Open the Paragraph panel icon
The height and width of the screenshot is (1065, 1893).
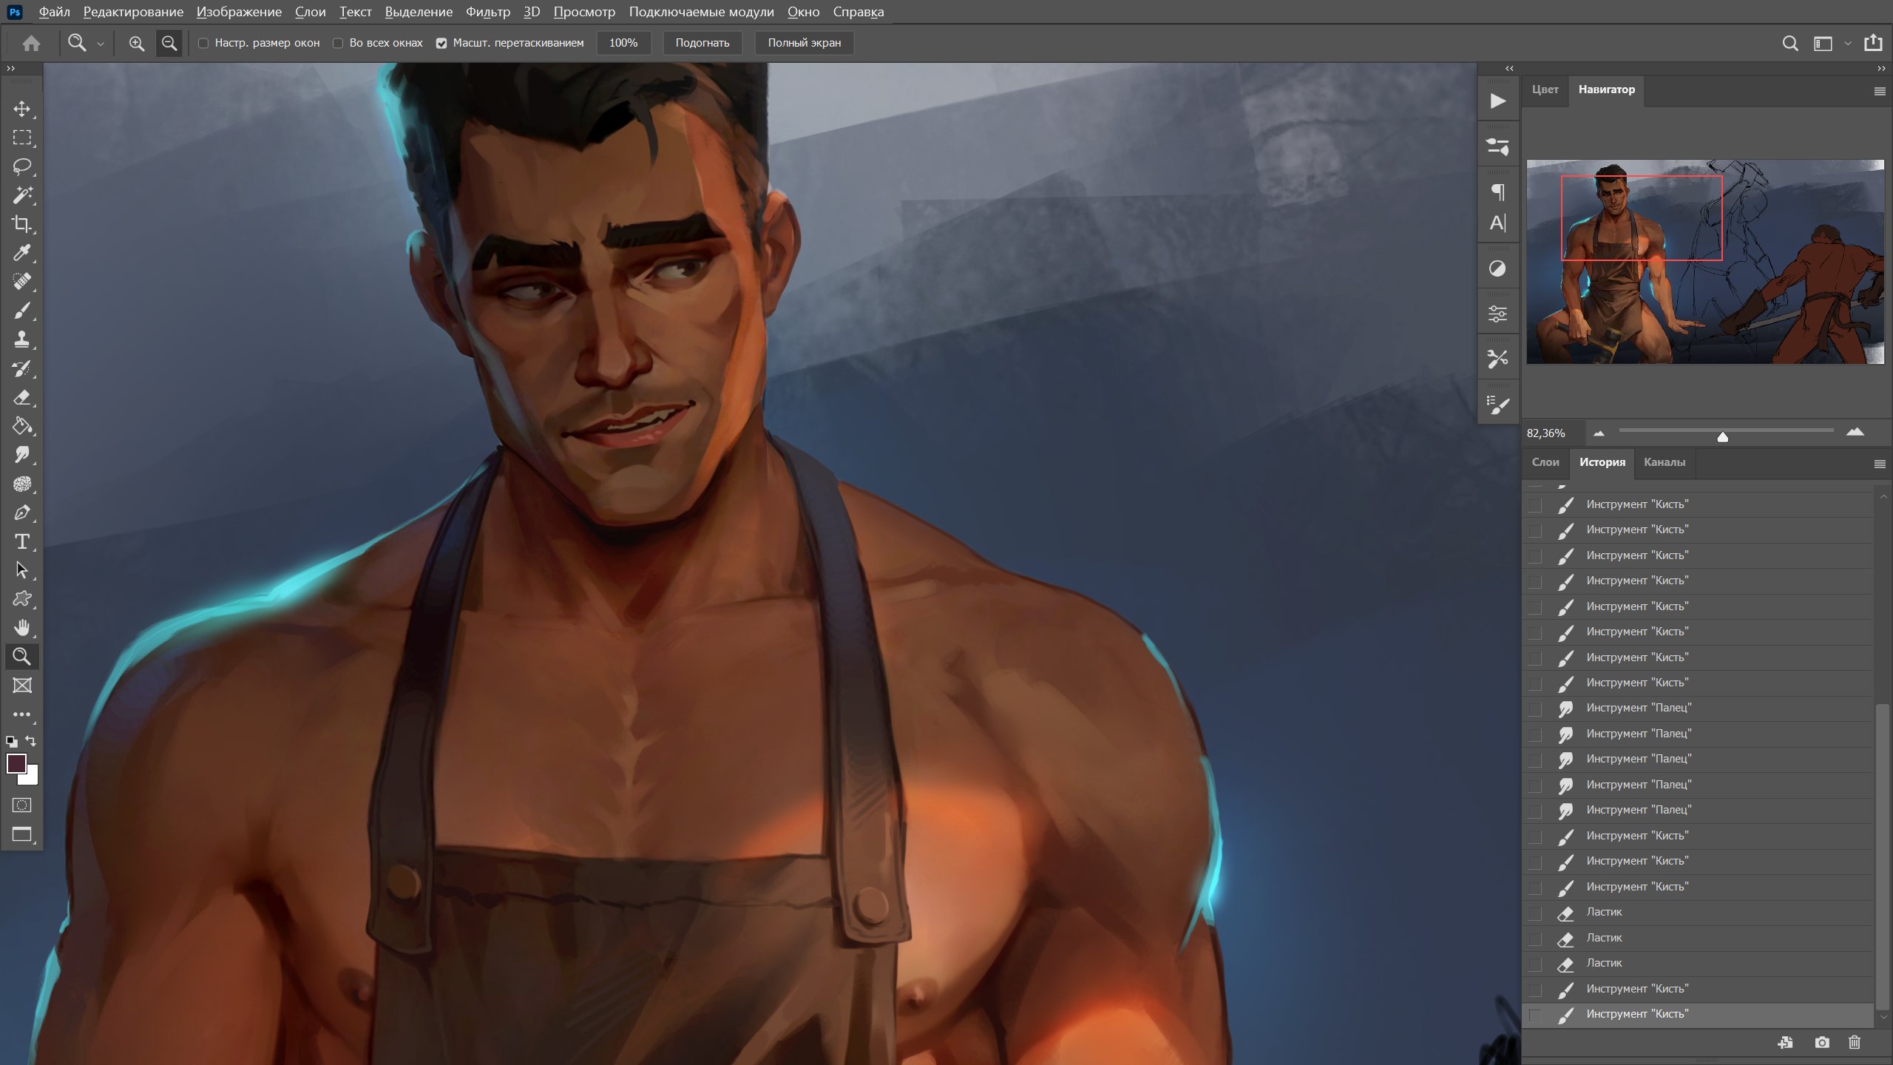[x=1497, y=192]
